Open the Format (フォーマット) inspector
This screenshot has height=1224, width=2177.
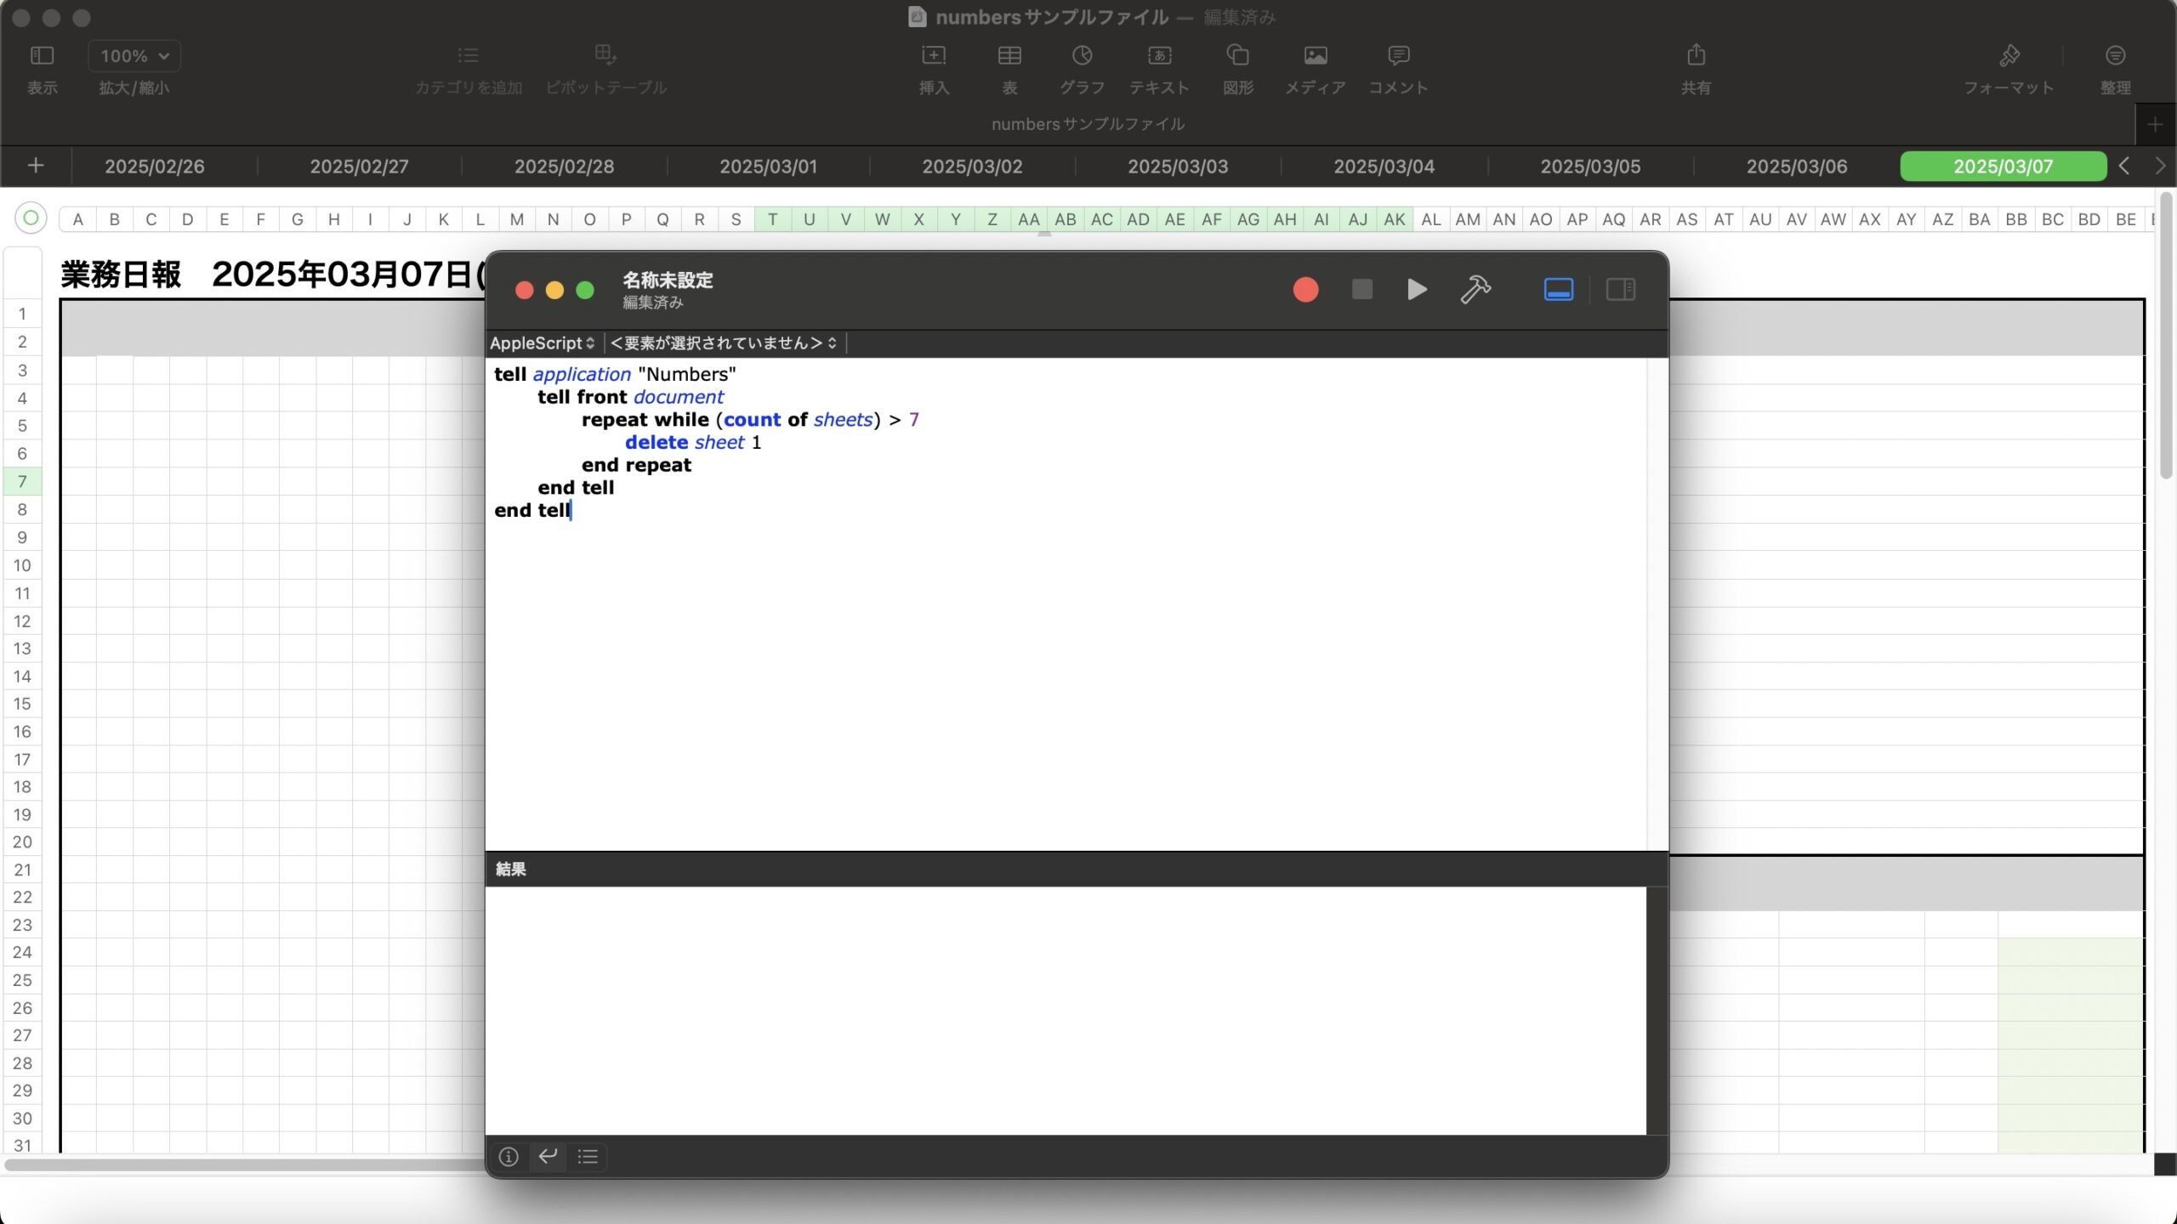pos(2009,56)
